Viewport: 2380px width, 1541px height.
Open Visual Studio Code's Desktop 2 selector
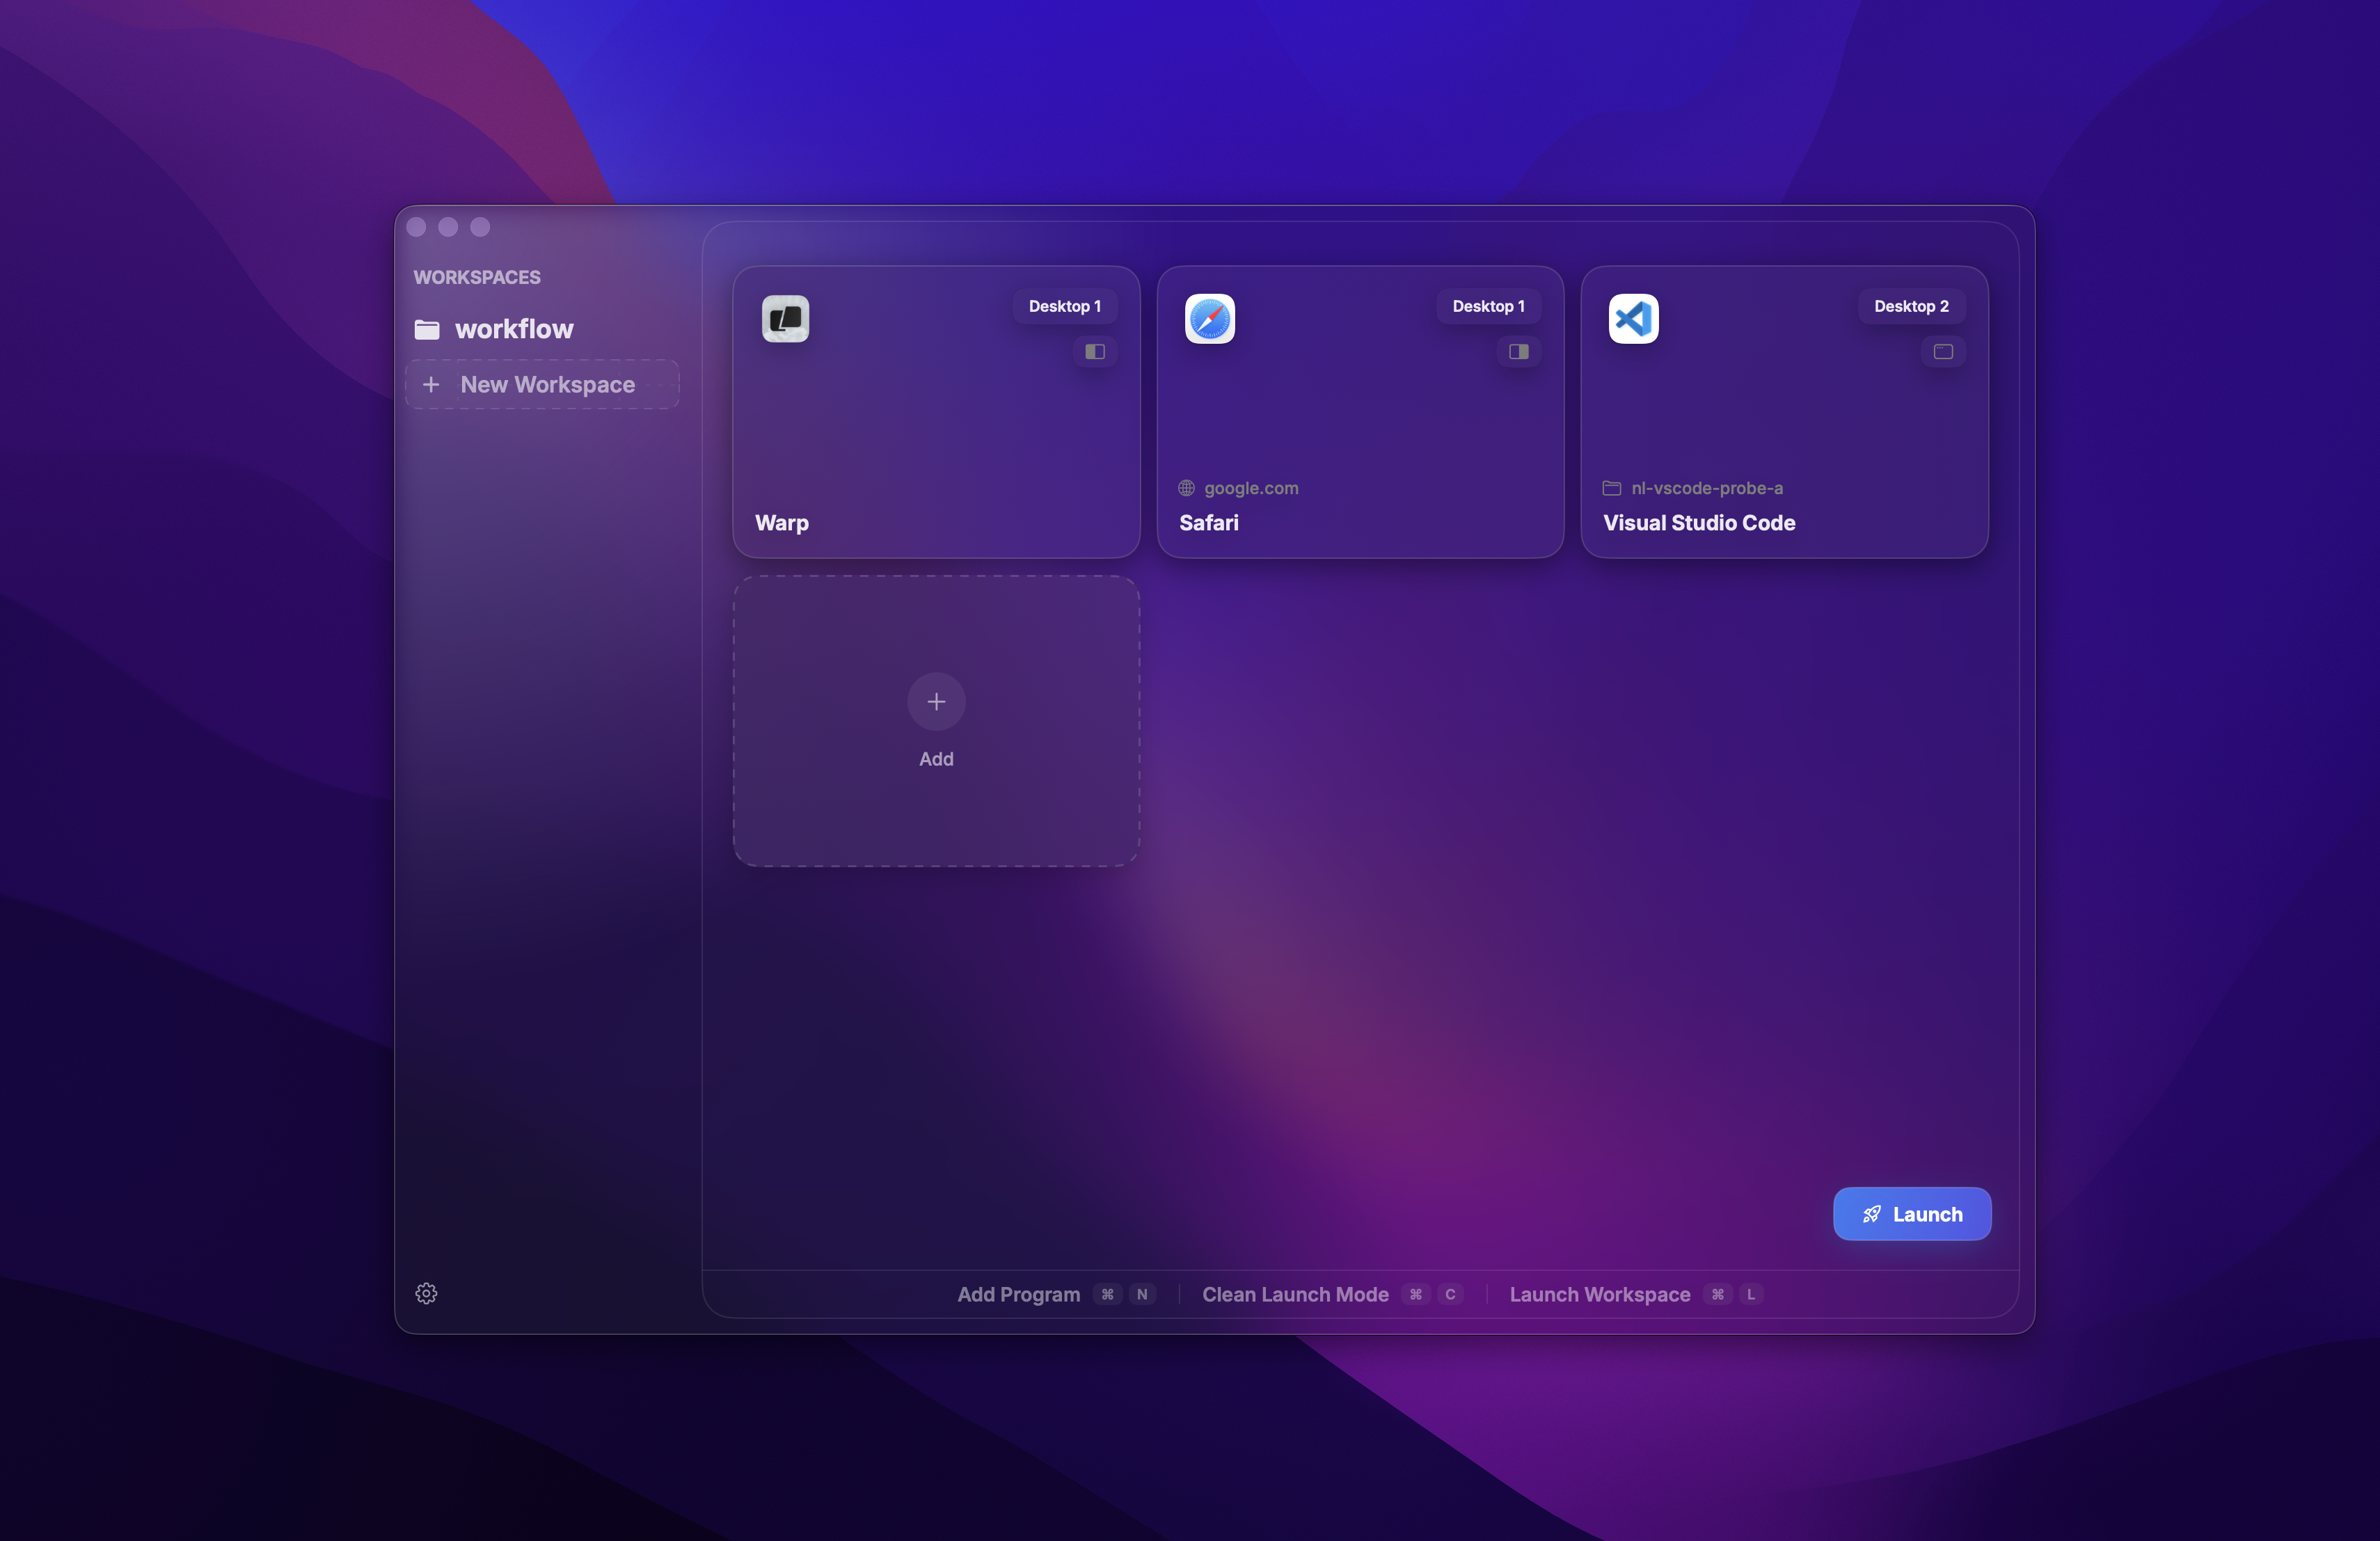coord(1912,306)
